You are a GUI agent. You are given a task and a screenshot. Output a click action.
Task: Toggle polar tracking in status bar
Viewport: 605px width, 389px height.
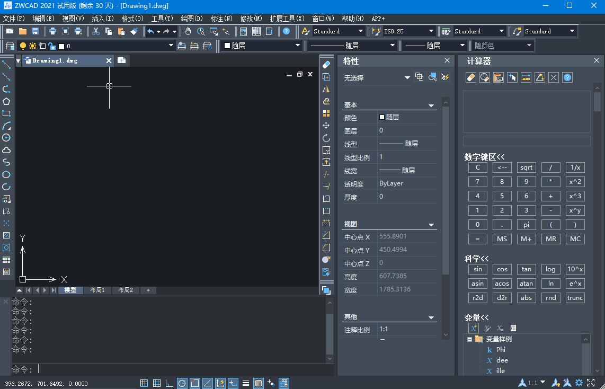click(182, 383)
